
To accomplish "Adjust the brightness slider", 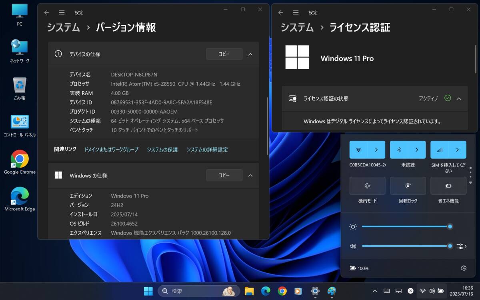I will tap(407, 226).
